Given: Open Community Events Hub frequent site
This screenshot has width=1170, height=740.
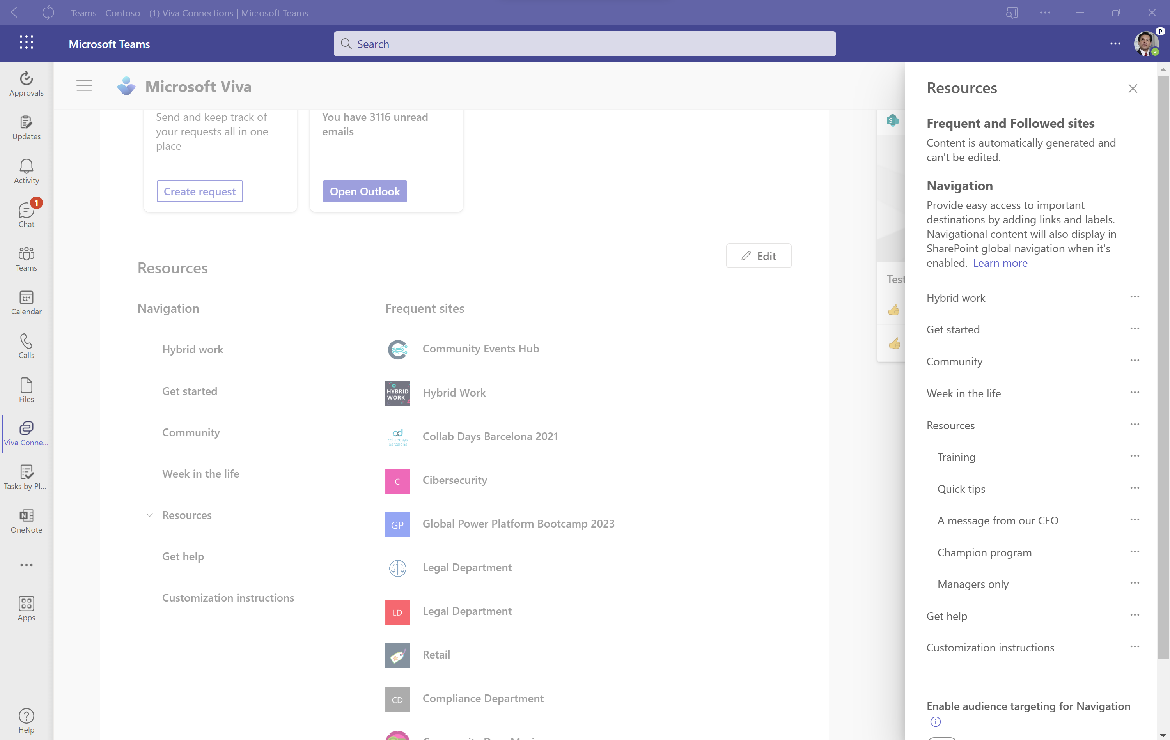Looking at the screenshot, I should pyautogui.click(x=480, y=349).
